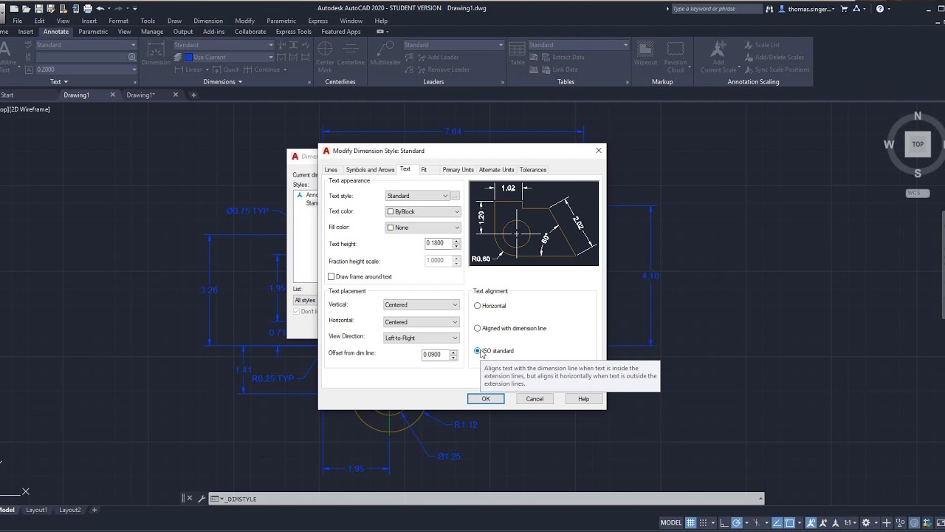The height and width of the screenshot is (532, 945).
Task: Open the View Direction dropdown
Action: point(421,338)
